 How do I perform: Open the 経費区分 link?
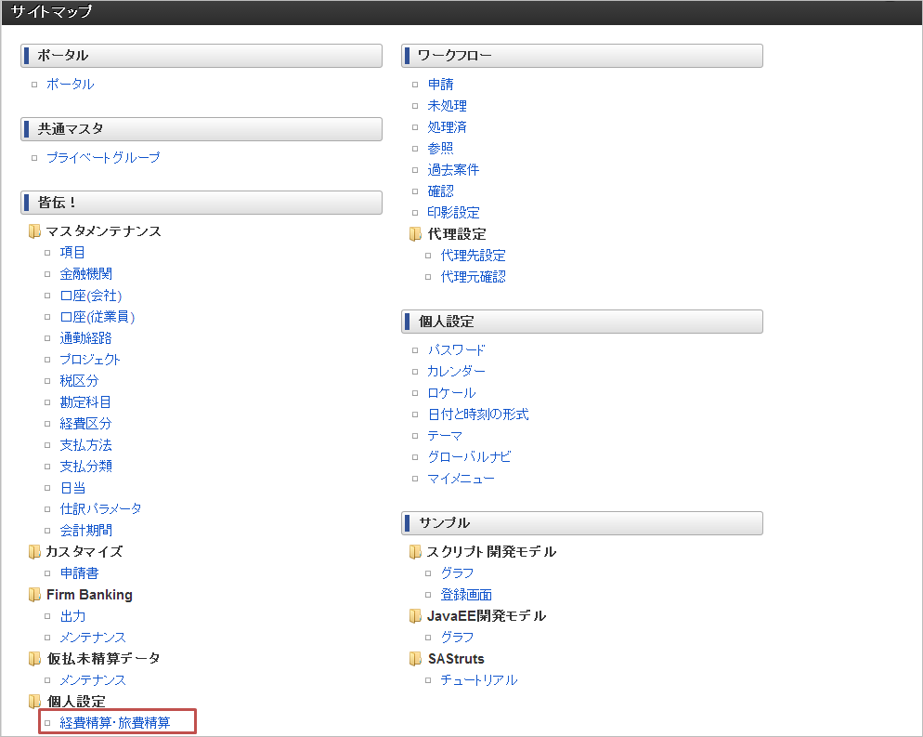[86, 424]
